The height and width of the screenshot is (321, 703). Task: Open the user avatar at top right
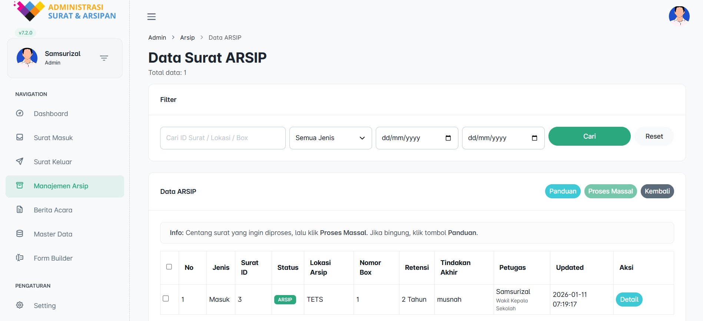click(x=679, y=16)
